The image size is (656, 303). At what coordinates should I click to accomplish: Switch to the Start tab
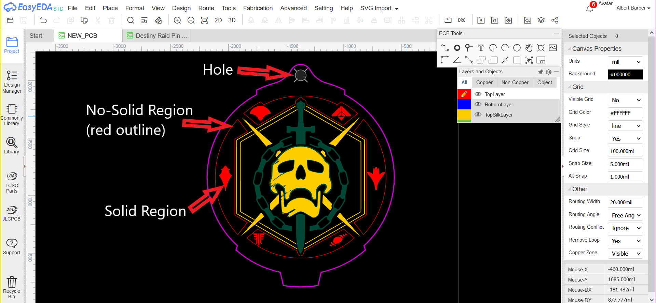[x=36, y=36]
